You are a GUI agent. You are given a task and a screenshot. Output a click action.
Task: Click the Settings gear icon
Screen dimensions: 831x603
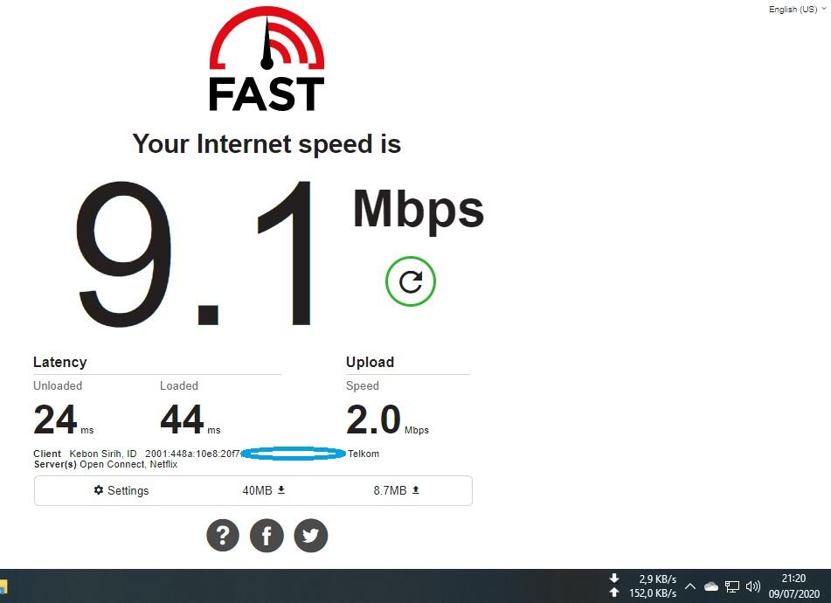(x=99, y=490)
